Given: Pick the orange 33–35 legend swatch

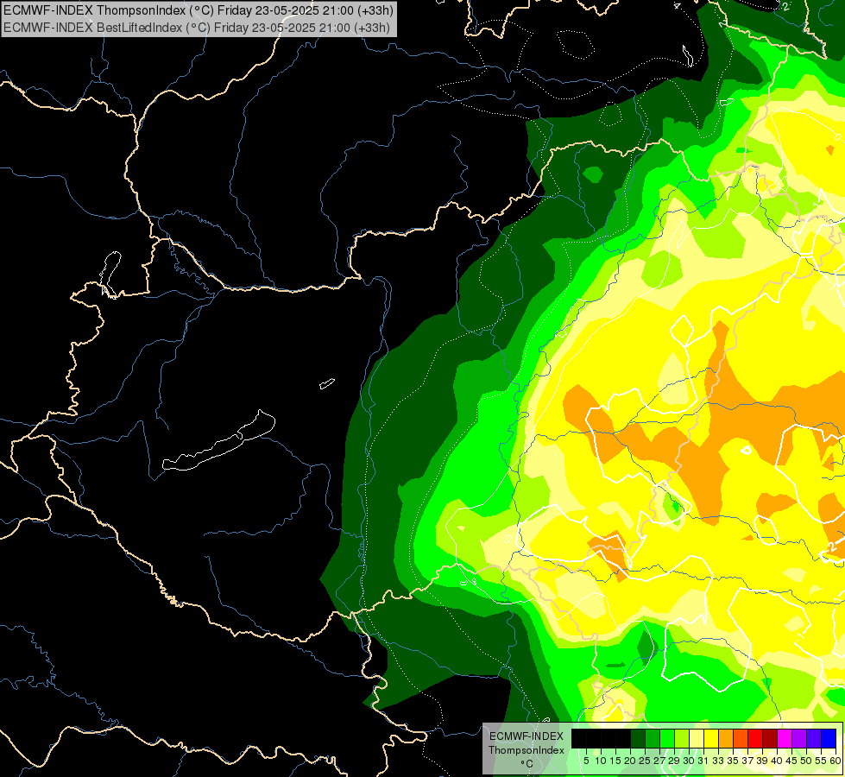Looking at the screenshot, I should [x=726, y=738].
